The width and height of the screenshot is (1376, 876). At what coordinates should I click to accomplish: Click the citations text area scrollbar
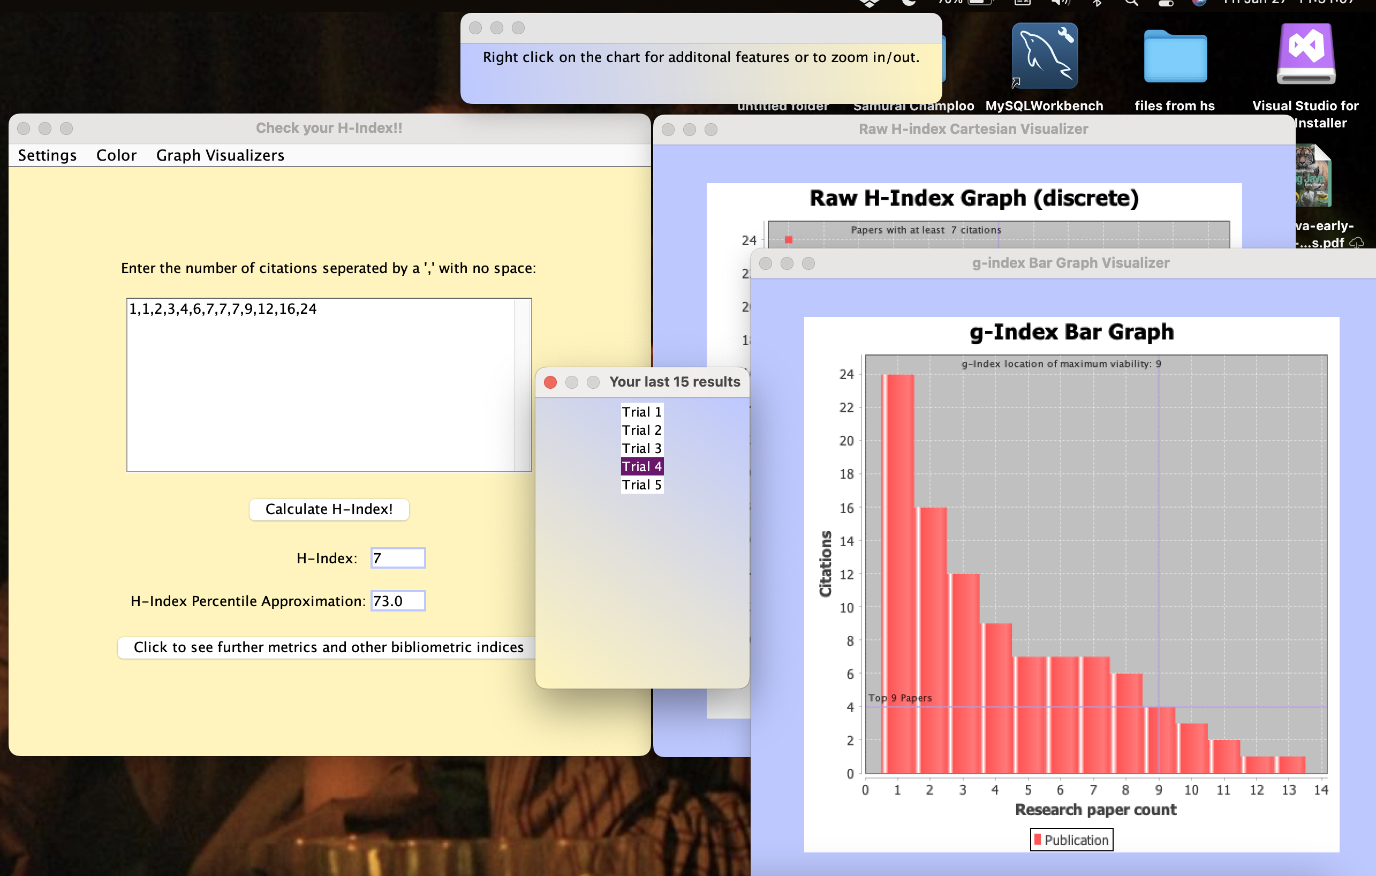[522, 384]
